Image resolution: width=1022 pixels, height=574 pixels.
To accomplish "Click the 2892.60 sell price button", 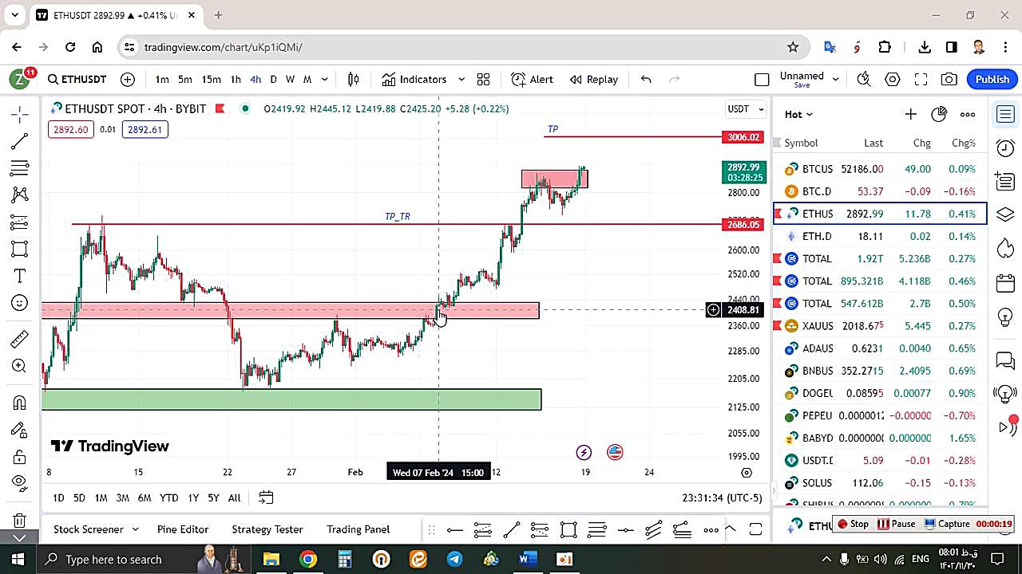I will (x=71, y=129).
